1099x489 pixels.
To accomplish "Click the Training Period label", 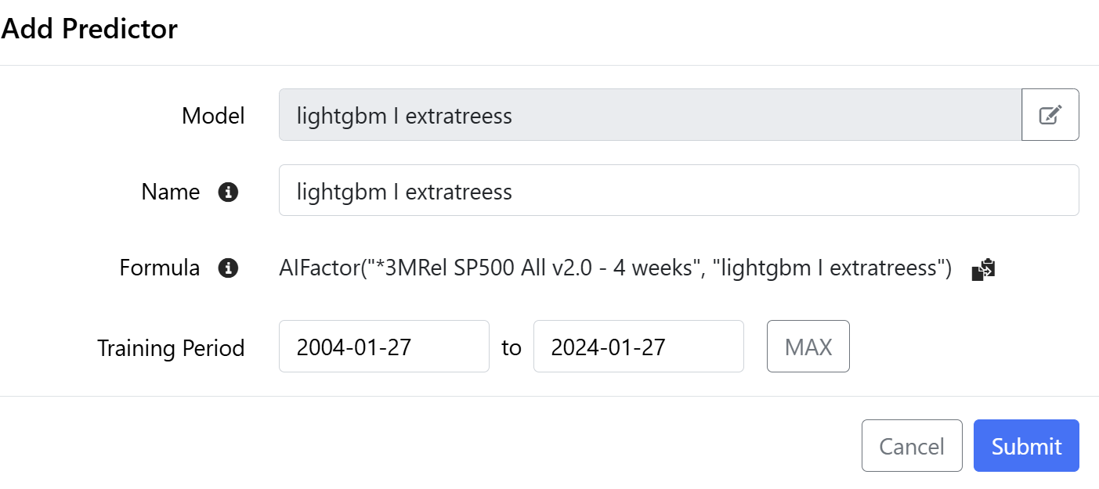I will point(171,347).
